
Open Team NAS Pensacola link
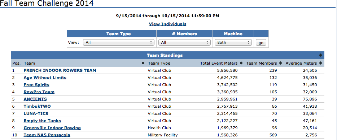click(47, 135)
